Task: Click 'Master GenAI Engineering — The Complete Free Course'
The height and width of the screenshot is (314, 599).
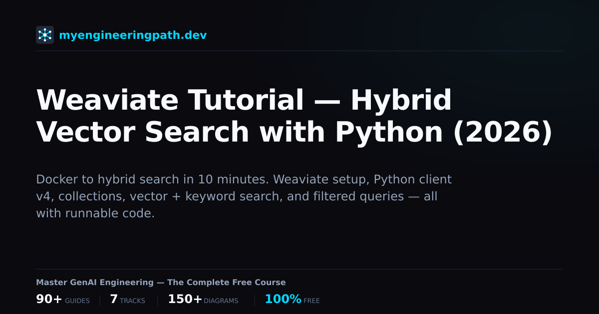Action: pos(161,283)
